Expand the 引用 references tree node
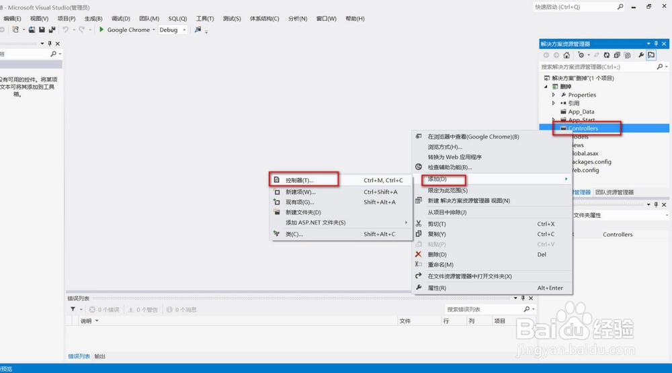 coord(553,103)
